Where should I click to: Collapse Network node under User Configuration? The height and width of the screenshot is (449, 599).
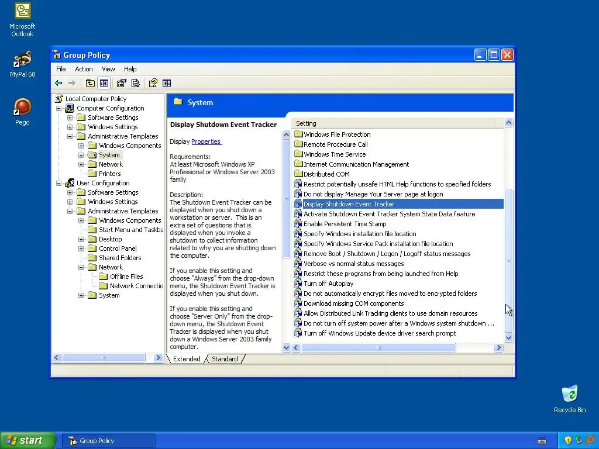pyautogui.click(x=81, y=267)
